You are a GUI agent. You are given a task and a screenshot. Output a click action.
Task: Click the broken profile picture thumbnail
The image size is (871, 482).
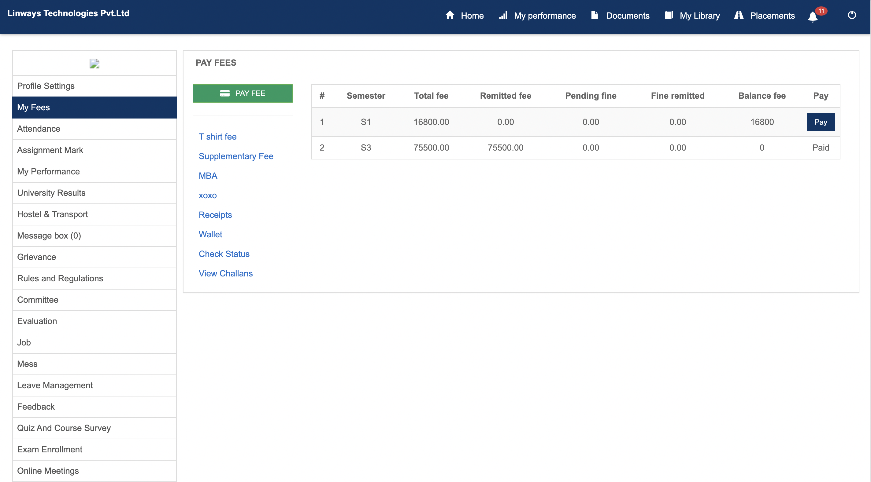coord(94,64)
